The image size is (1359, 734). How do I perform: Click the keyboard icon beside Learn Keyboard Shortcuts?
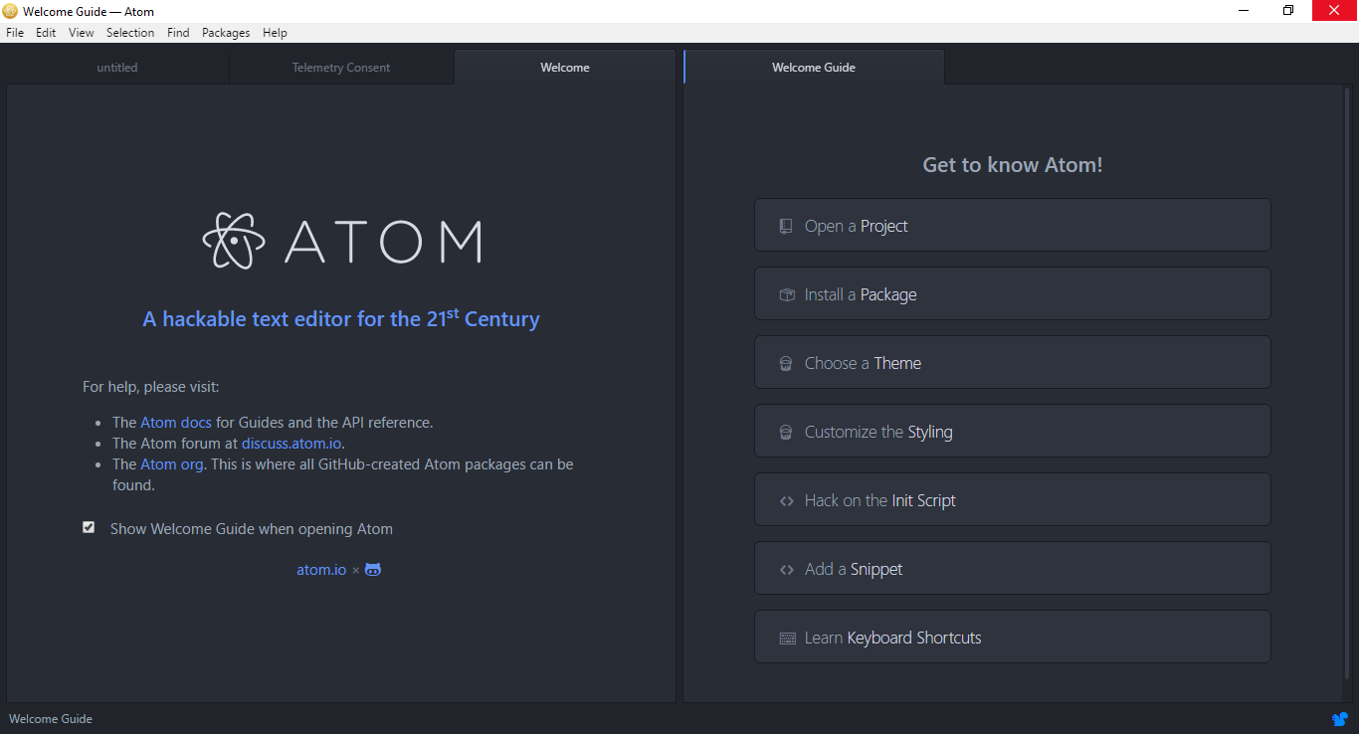tap(787, 639)
